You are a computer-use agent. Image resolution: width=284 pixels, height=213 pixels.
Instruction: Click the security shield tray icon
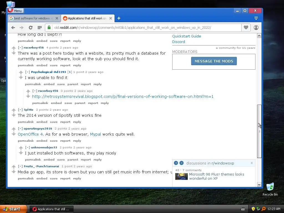point(253,209)
